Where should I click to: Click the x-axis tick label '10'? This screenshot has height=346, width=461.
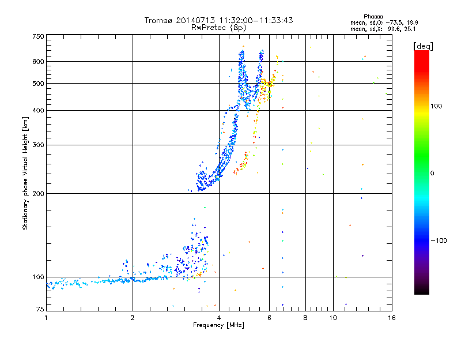click(x=333, y=318)
